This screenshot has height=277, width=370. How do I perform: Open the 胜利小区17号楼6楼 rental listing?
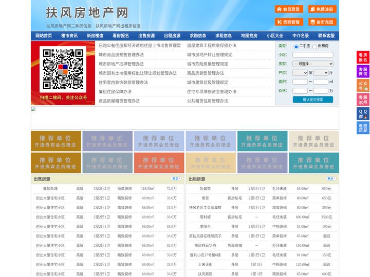[x=205, y=255]
